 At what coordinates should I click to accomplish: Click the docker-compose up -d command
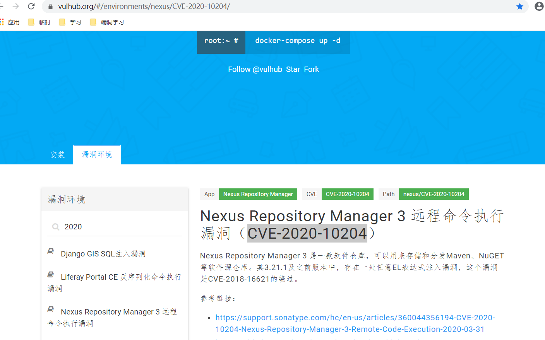coord(298,41)
